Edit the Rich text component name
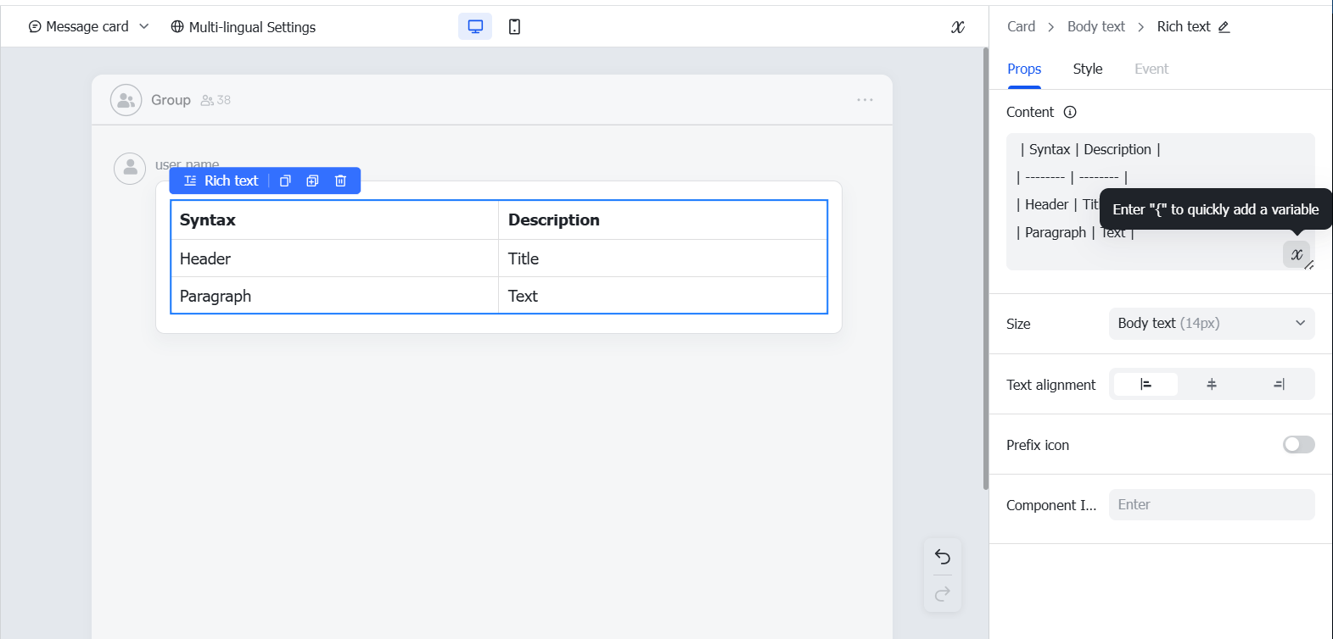The height and width of the screenshot is (639, 1333). [1224, 27]
